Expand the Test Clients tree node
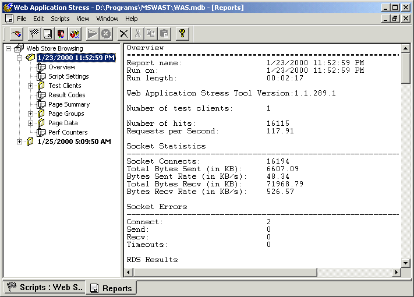414x297 pixels. point(31,86)
